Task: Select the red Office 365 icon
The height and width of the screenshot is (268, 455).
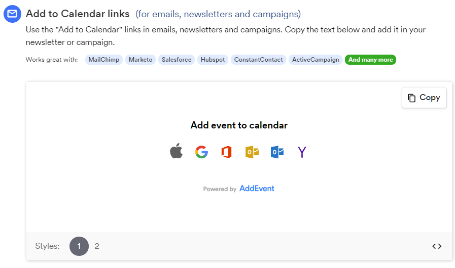Action: tap(227, 152)
